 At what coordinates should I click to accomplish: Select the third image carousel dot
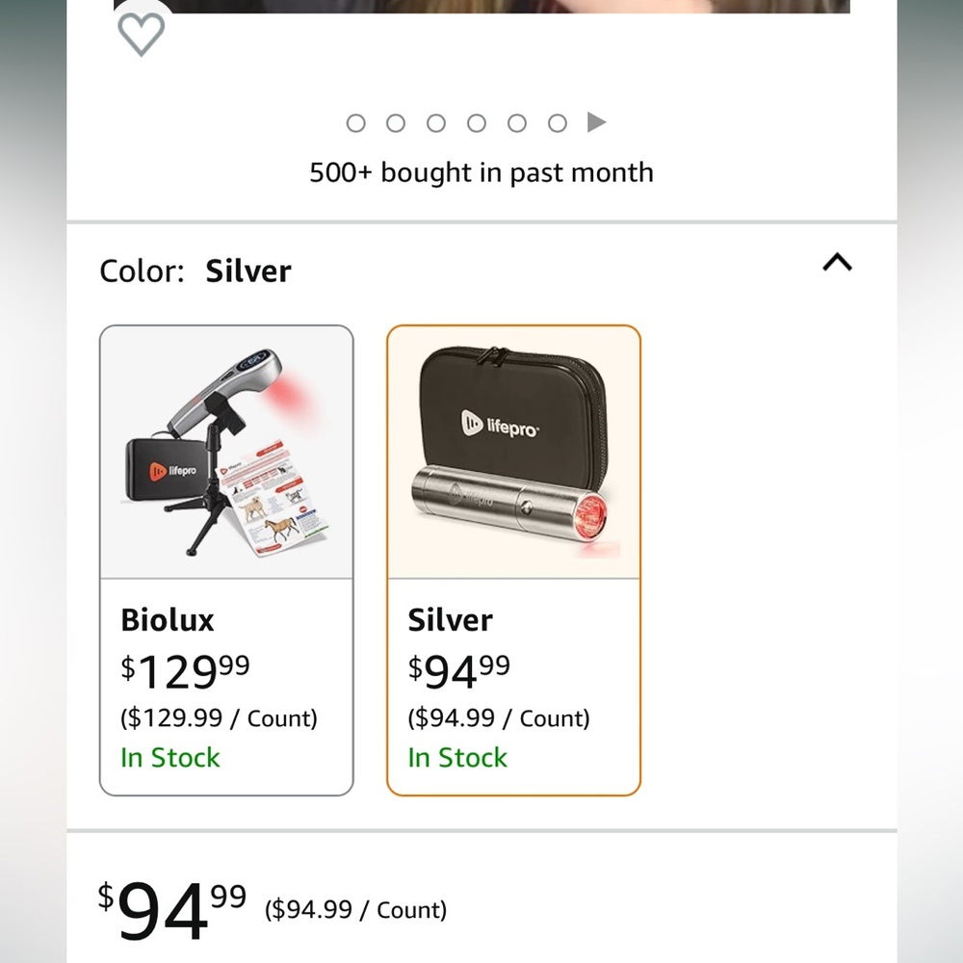[x=436, y=123]
